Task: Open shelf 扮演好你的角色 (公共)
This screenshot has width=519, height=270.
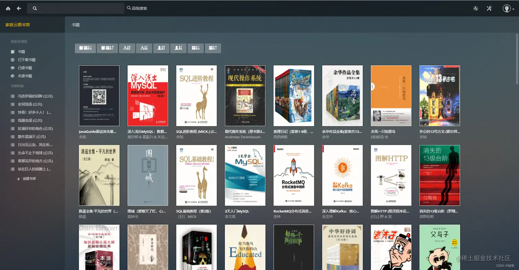Action: pos(32,128)
